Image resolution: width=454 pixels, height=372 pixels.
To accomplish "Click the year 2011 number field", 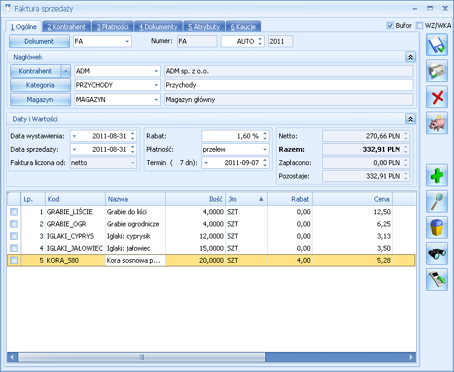I will click(280, 41).
